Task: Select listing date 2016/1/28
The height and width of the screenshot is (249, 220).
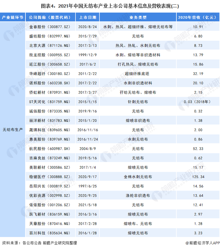Action: click(88, 233)
